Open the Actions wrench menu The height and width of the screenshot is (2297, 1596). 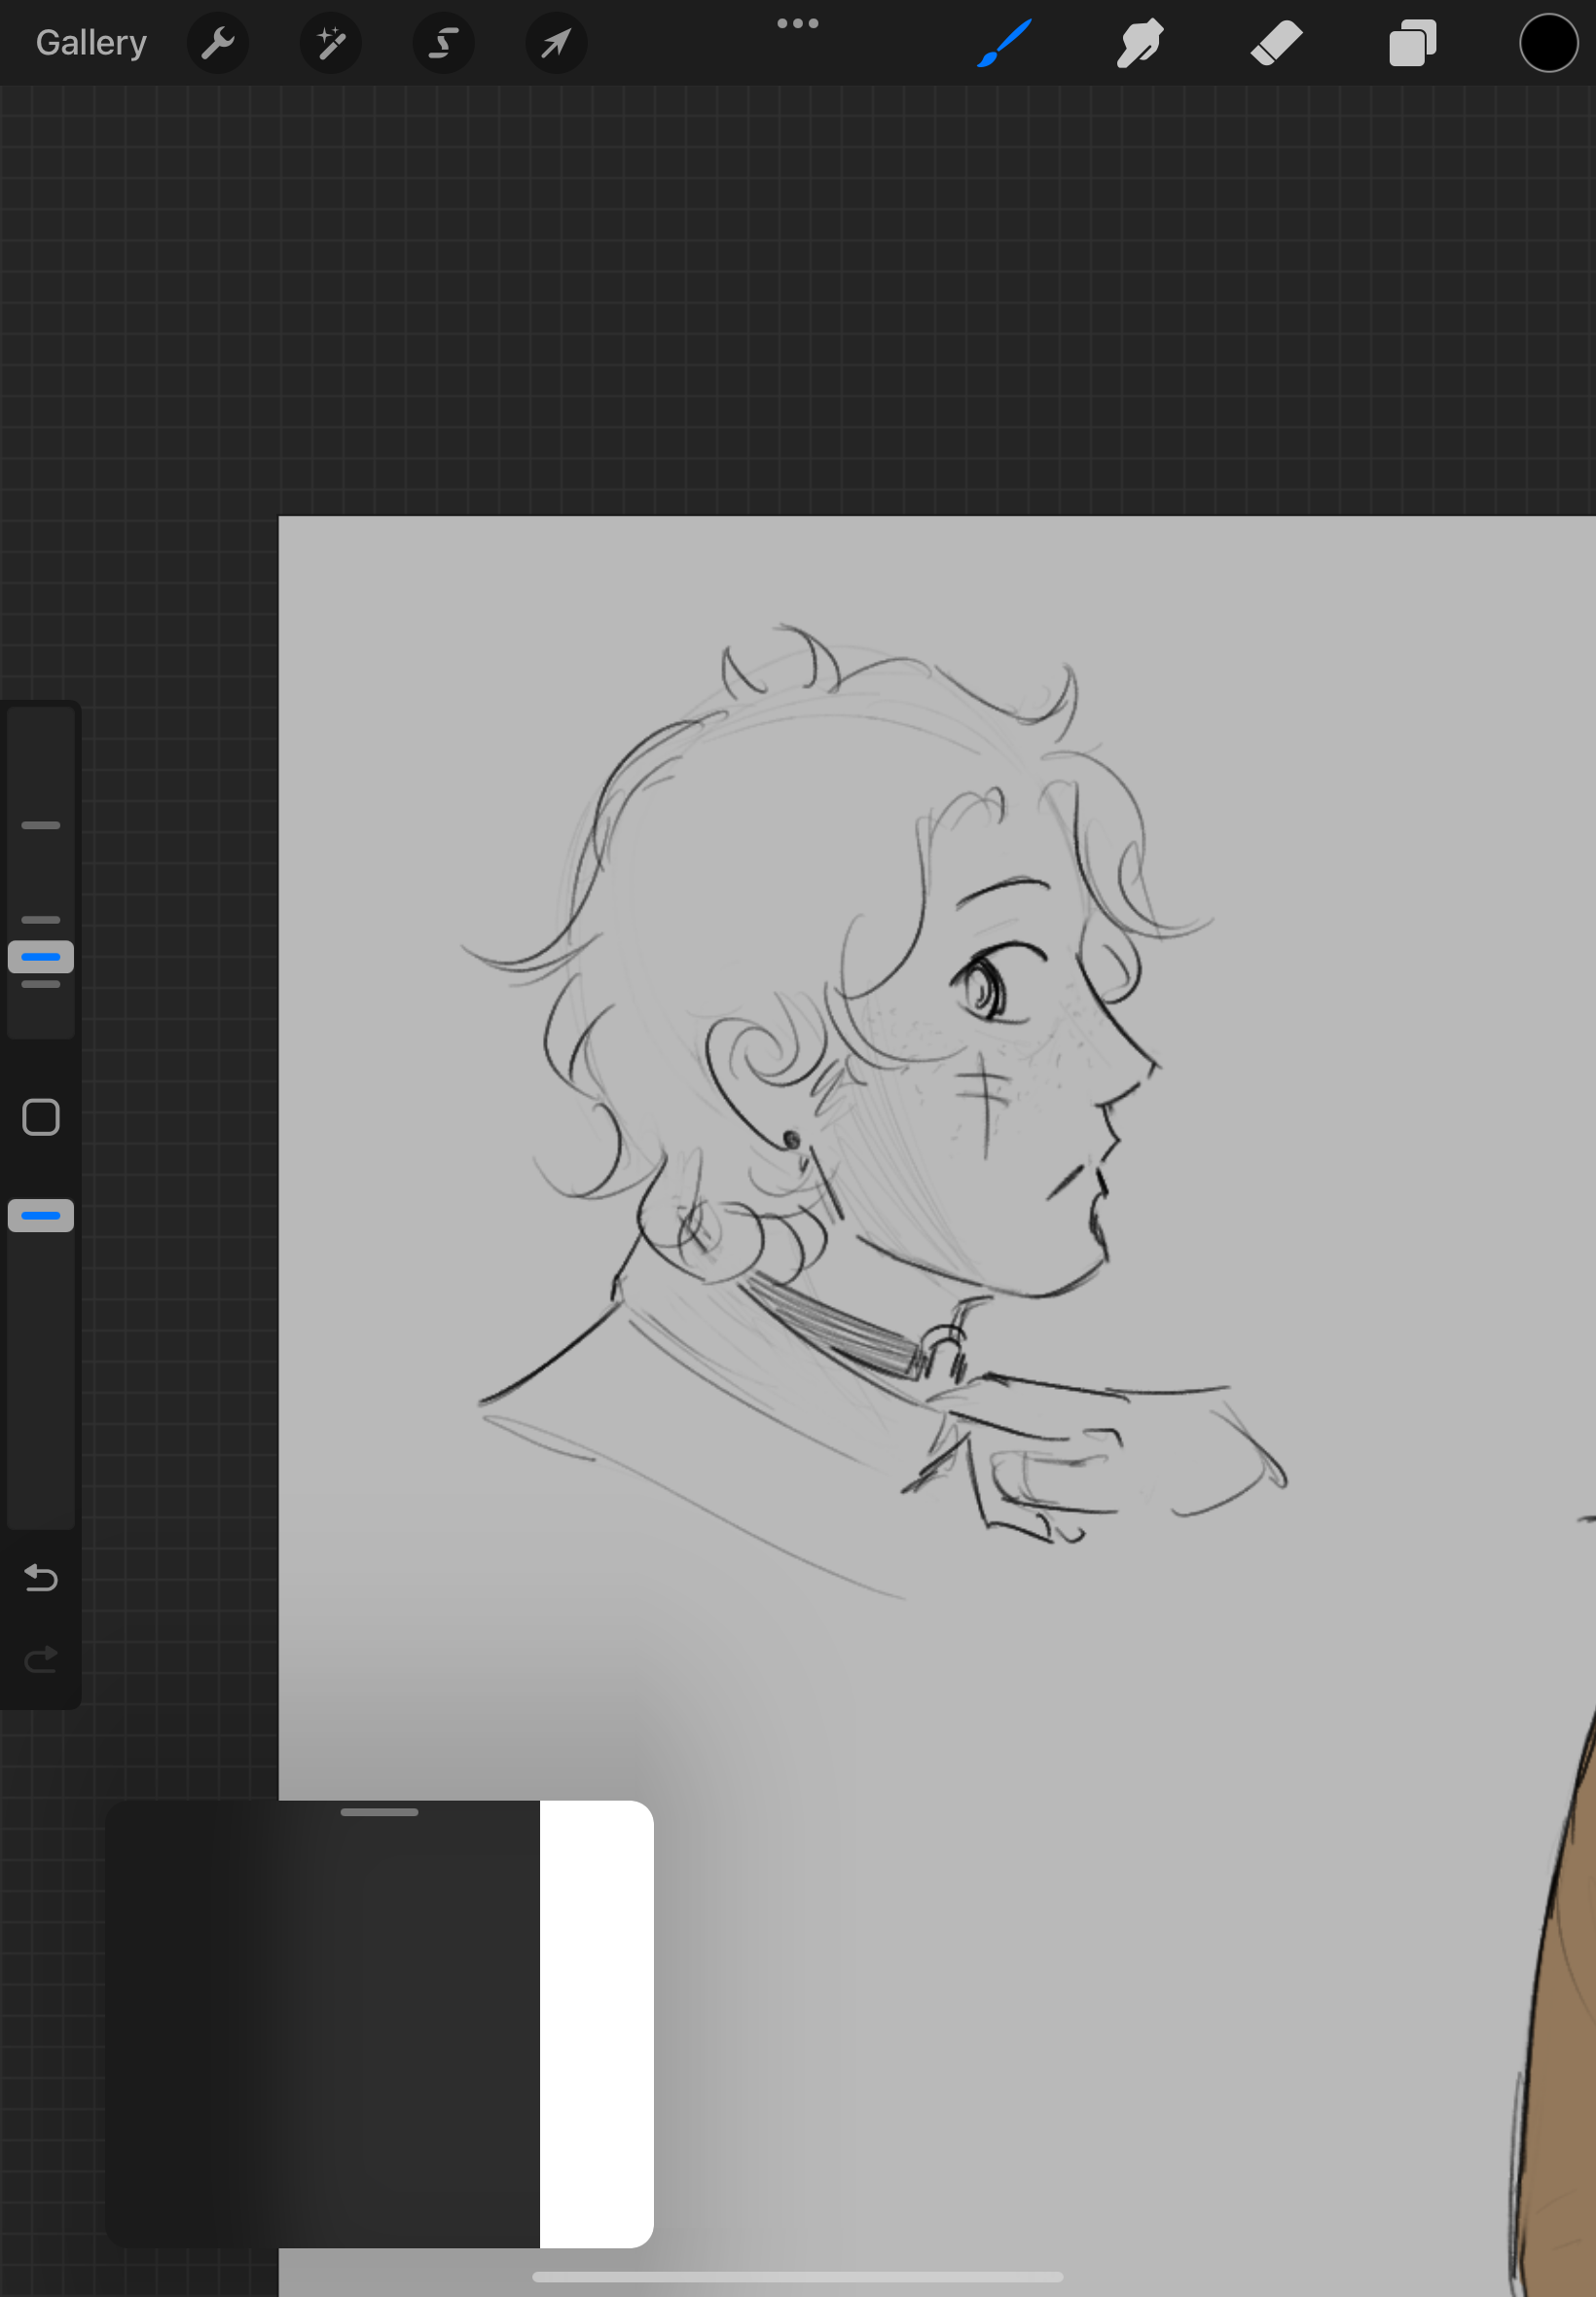(218, 43)
